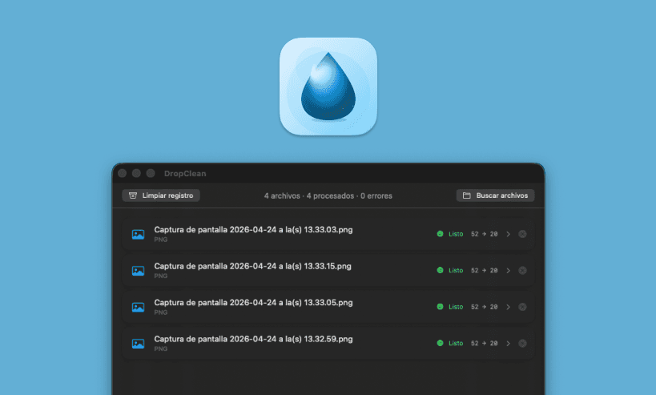The image size is (656, 395).
Task: Select file name Captura de pantalla 13.33.03.png
Action: [x=253, y=230]
